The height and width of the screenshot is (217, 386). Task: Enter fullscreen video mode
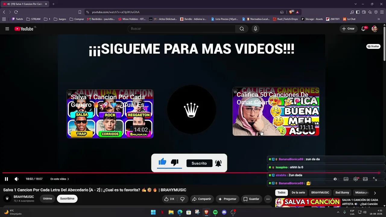(375, 179)
